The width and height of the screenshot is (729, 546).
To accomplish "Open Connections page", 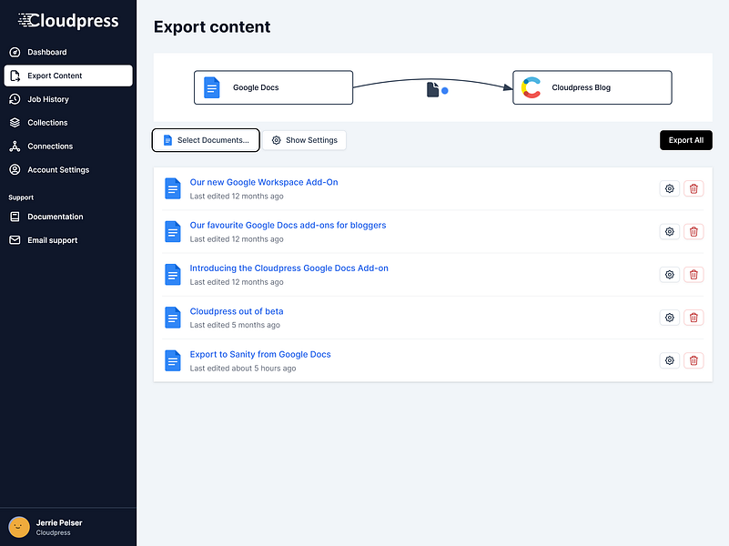I will tap(68, 147).
